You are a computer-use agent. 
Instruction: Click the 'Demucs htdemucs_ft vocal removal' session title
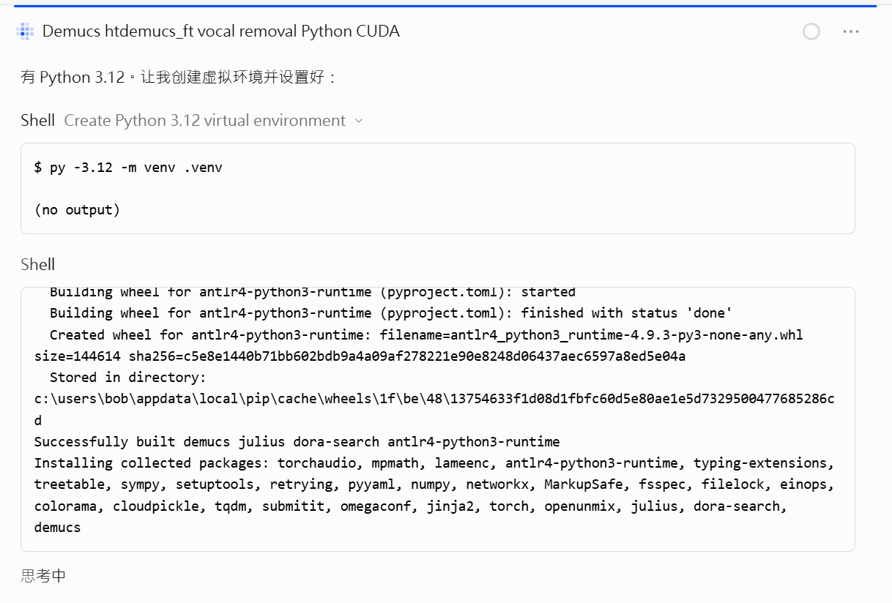(220, 31)
